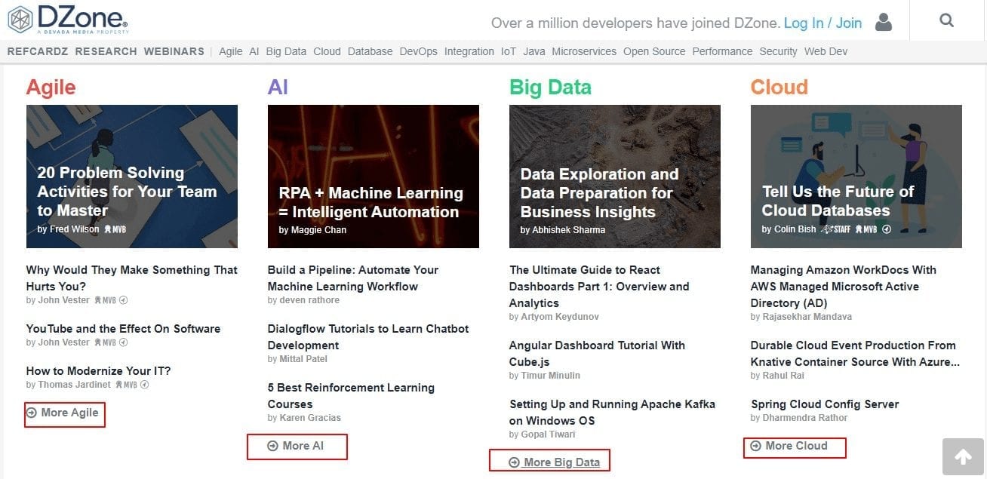
Task: Open '5 Best Reinforcement Learning Courses' article
Action: (351, 396)
